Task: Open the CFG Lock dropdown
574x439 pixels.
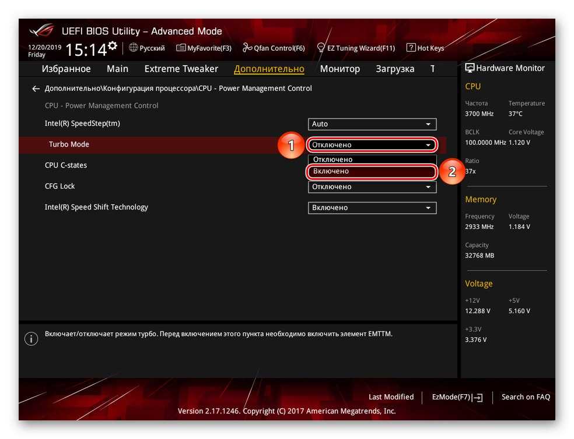Action: click(372, 187)
